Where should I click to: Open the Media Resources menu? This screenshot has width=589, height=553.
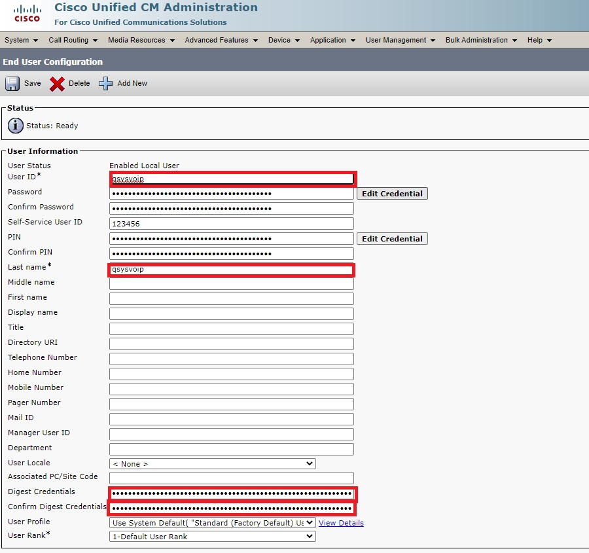tap(141, 40)
